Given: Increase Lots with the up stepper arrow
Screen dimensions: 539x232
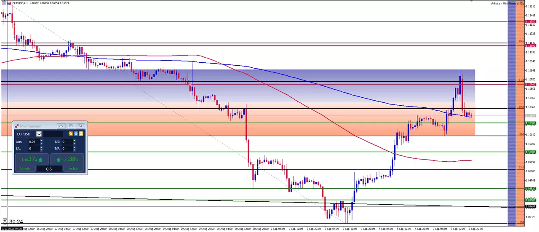Looking at the screenshot, I should tap(41, 141).
